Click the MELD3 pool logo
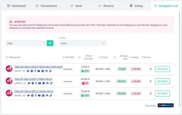182x115 pixels. (9, 93)
